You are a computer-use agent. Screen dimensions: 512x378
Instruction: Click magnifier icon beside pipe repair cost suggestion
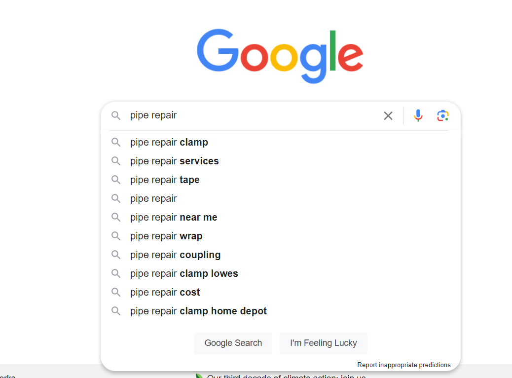(x=116, y=292)
